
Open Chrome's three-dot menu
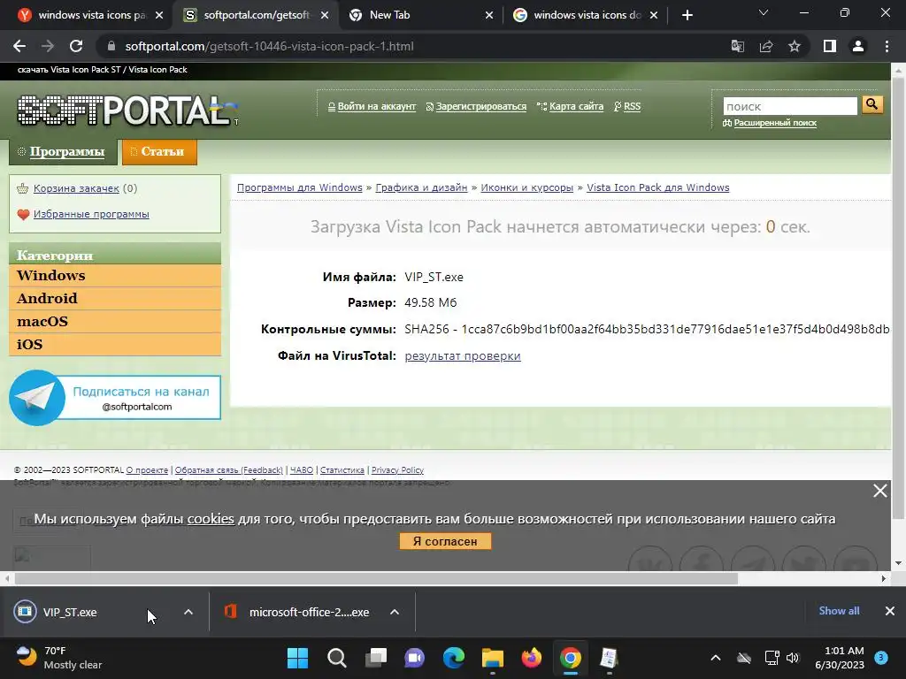[887, 46]
